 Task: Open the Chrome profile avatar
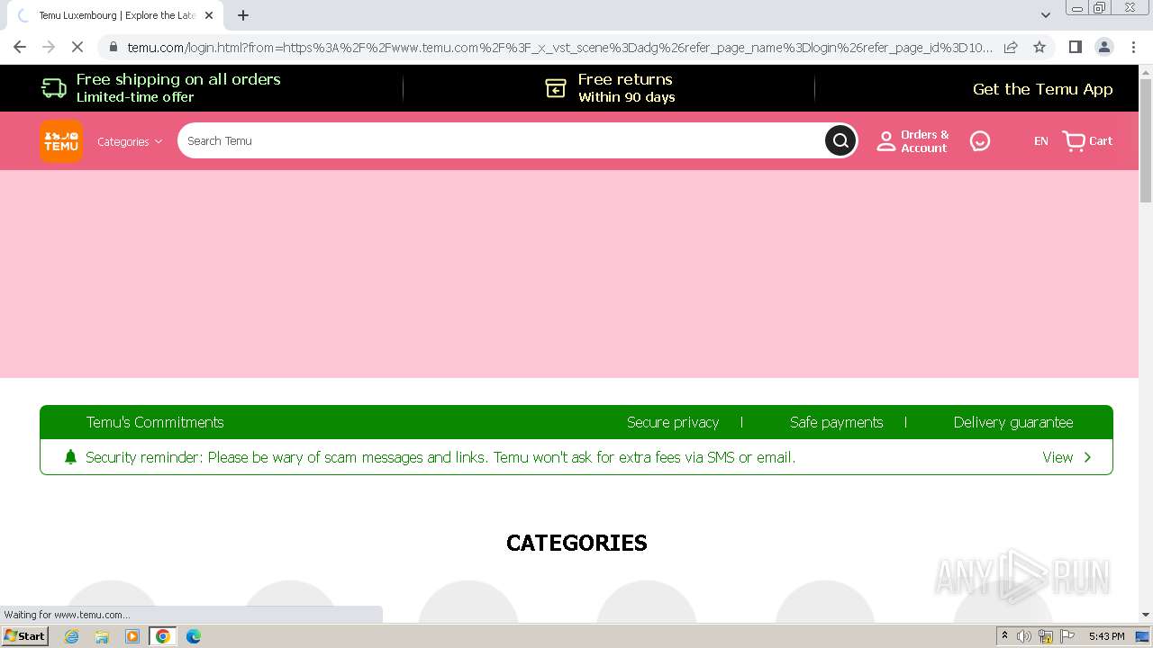click(1103, 47)
